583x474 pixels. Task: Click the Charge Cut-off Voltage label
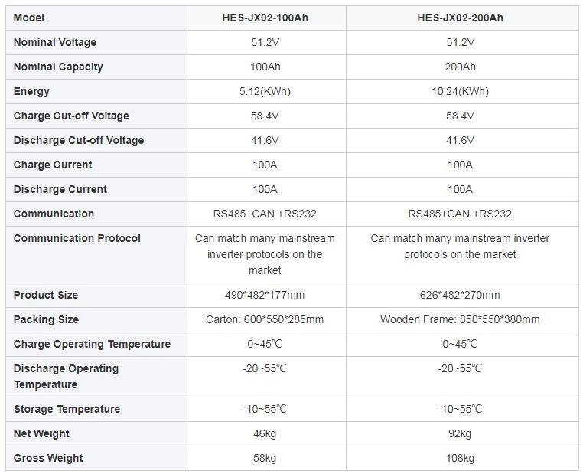[x=71, y=116]
